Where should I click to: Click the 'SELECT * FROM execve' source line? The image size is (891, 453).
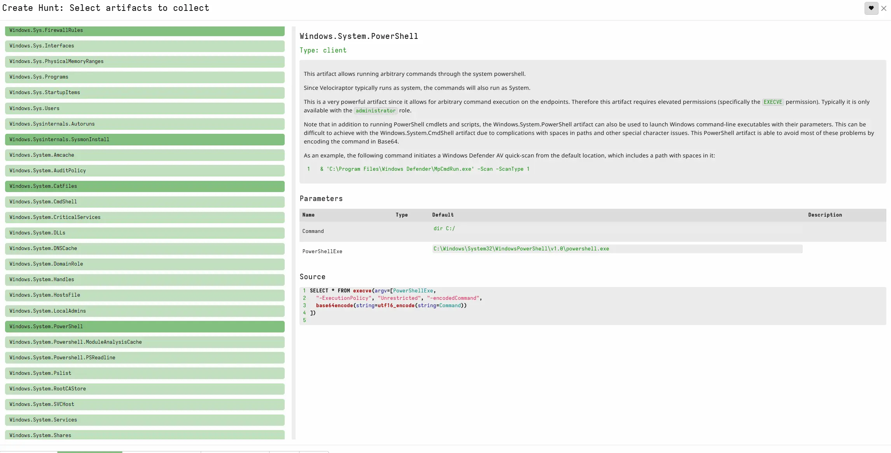[x=373, y=291]
